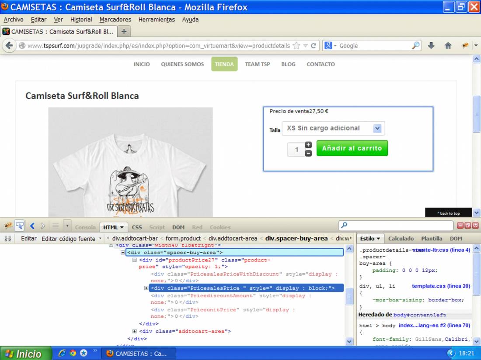Click the Firebug search magnifier icon

point(344,225)
